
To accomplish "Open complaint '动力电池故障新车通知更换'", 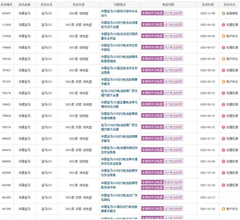I will coord(119,116).
